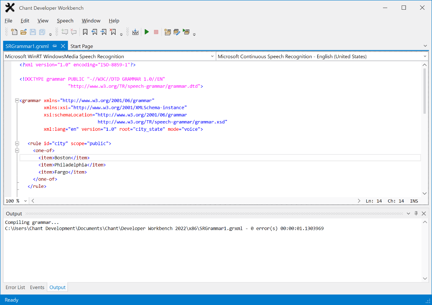Click the grammar.dtd URL line

[x=135, y=86]
